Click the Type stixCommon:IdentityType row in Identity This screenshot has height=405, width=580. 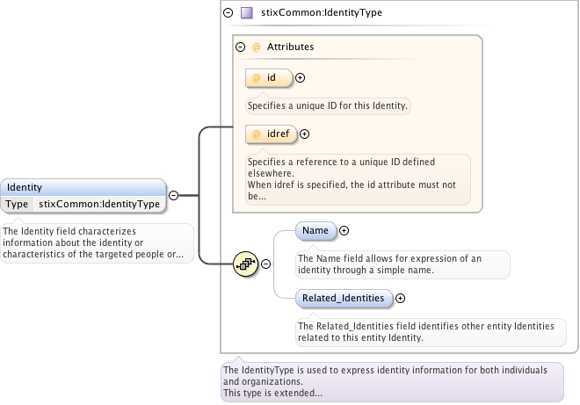click(x=83, y=204)
